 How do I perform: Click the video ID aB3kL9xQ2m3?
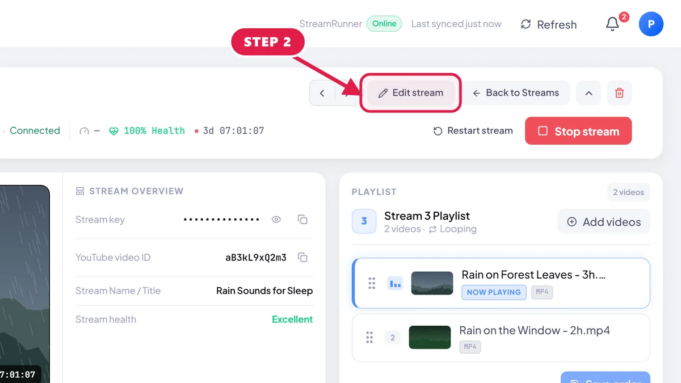tap(256, 258)
